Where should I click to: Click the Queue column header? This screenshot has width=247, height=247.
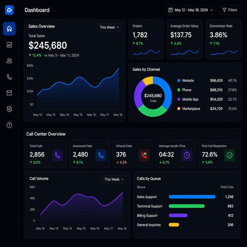(x=141, y=187)
